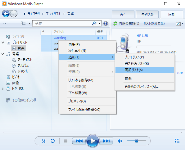Select 書き込みリスト(B) in submenu
Screen dimensions: 185x150
145,64
